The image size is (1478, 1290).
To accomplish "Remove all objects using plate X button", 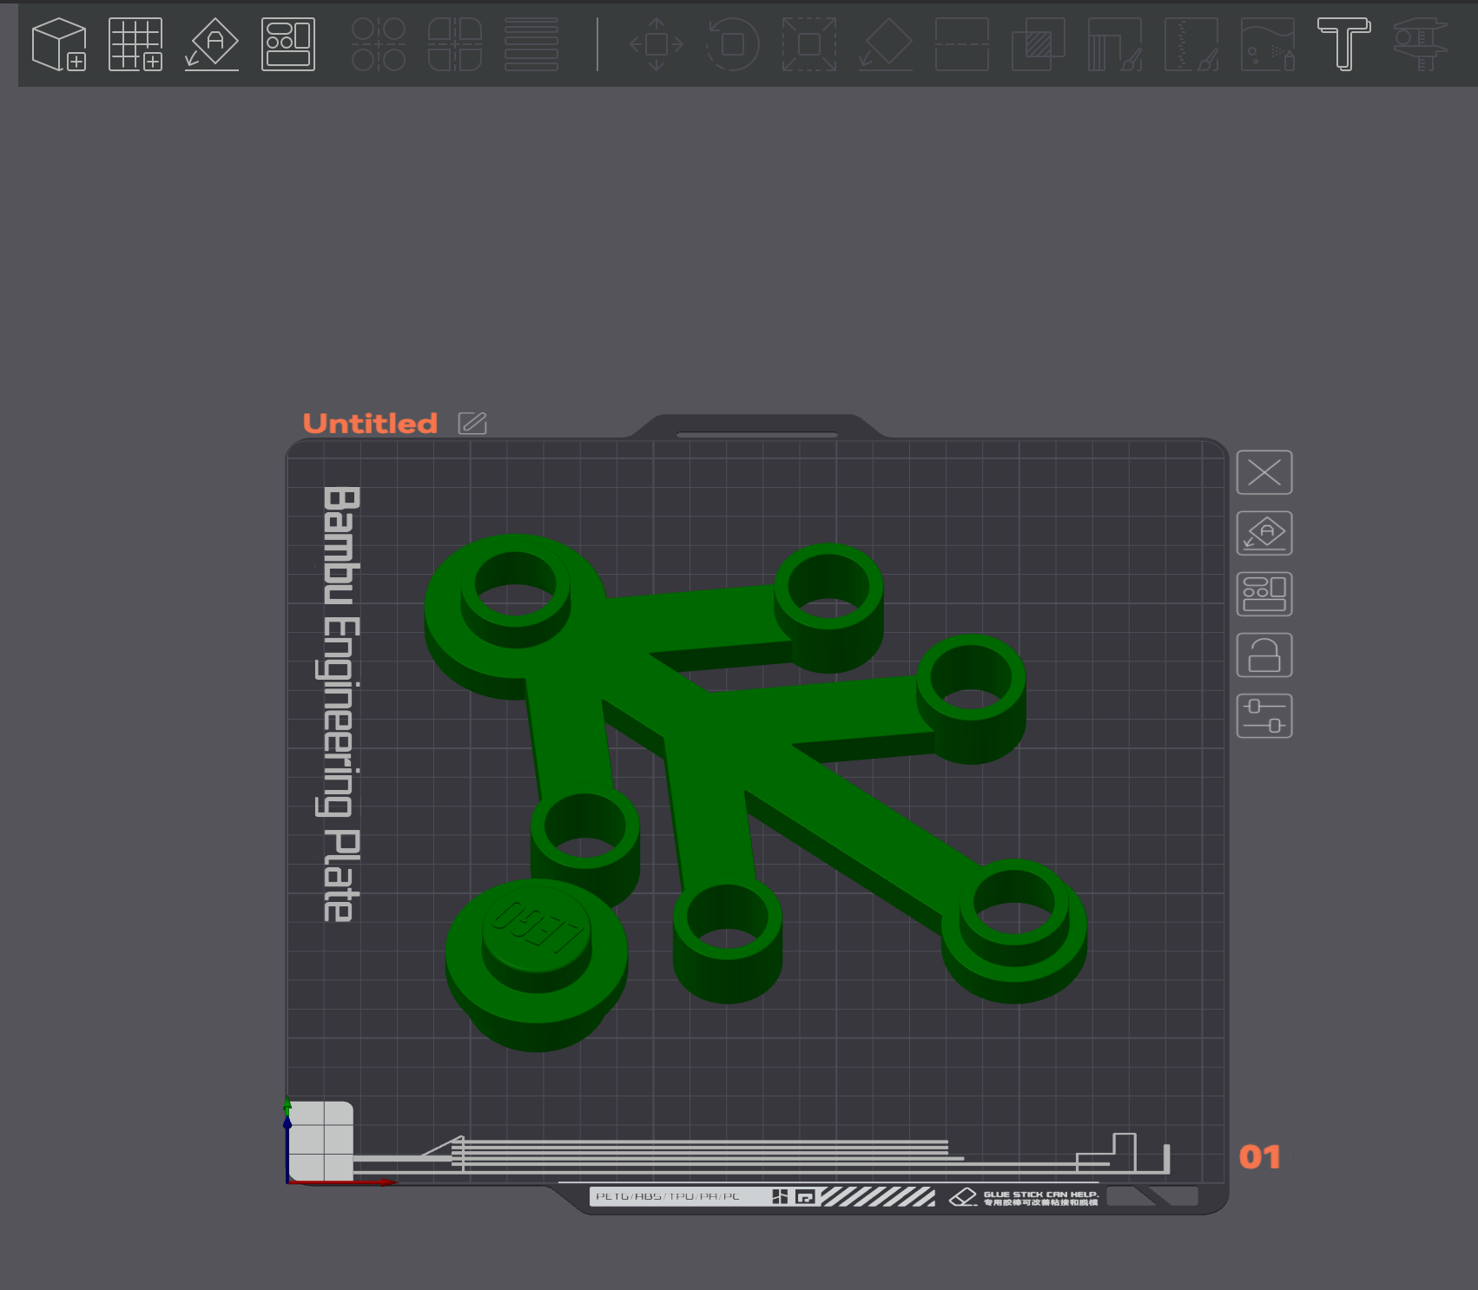I will click(x=1264, y=473).
